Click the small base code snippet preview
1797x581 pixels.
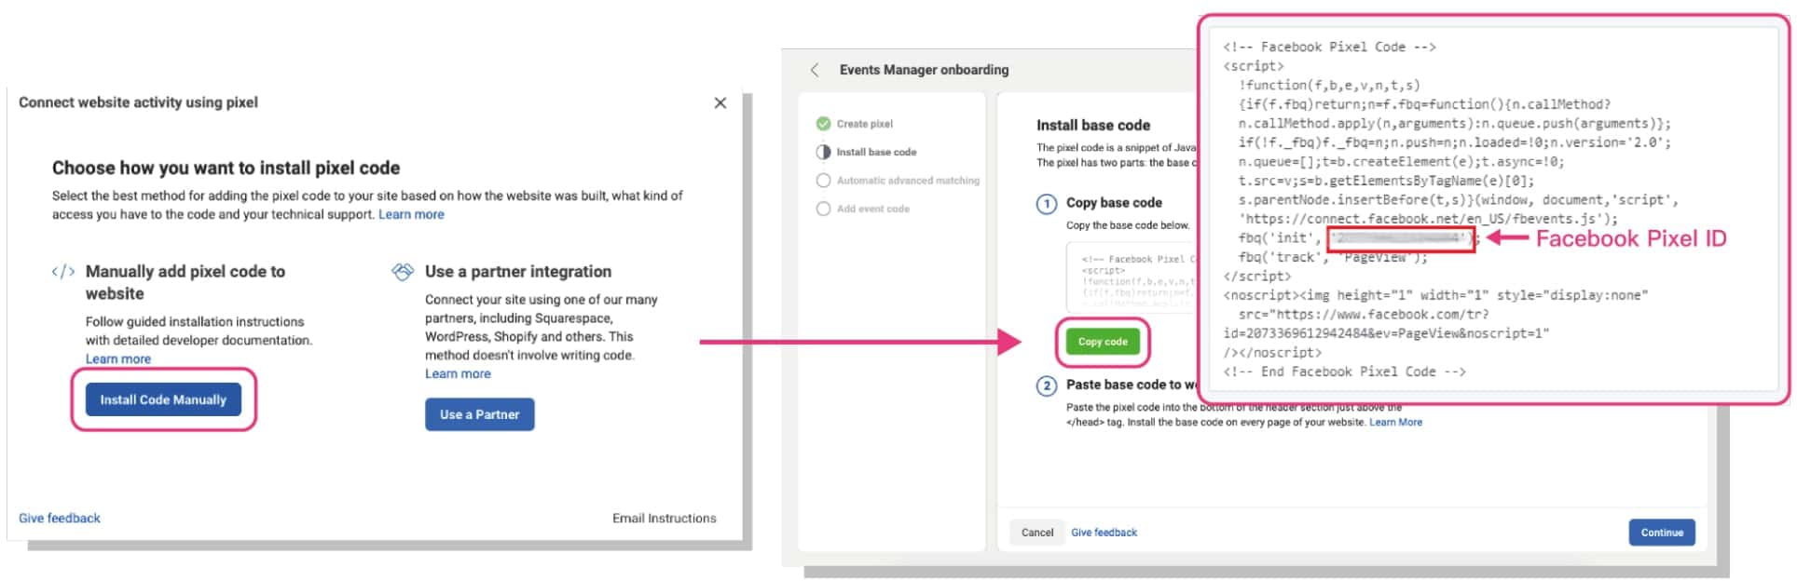coord(1132,277)
